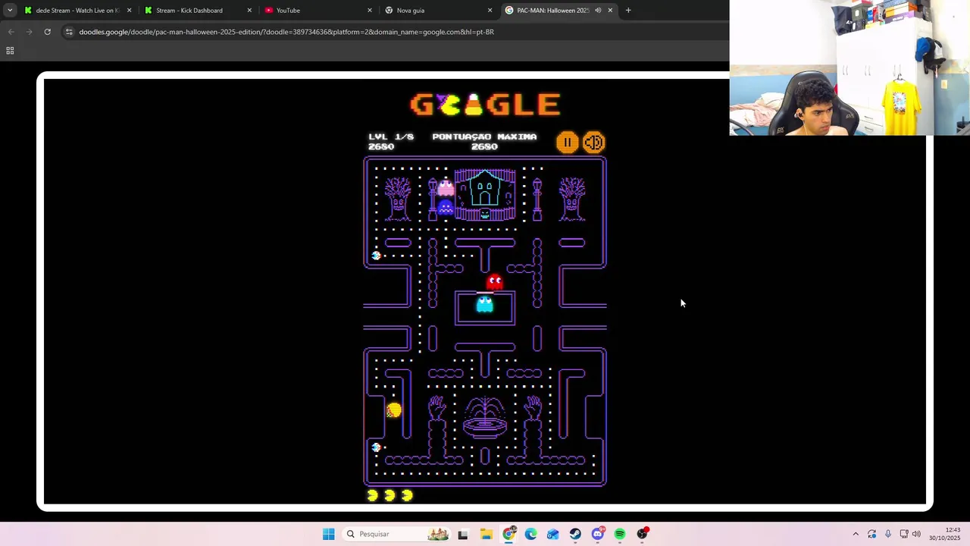This screenshot has height=546, width=970.
Task: Open OBS Studio from the taskbar
Action: tap(643, 534)
